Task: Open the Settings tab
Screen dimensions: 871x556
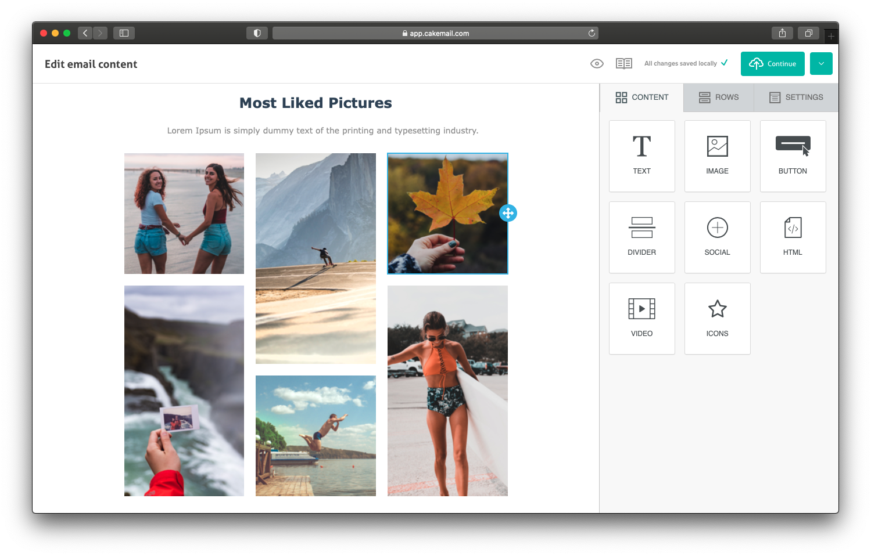Action: 795,98
